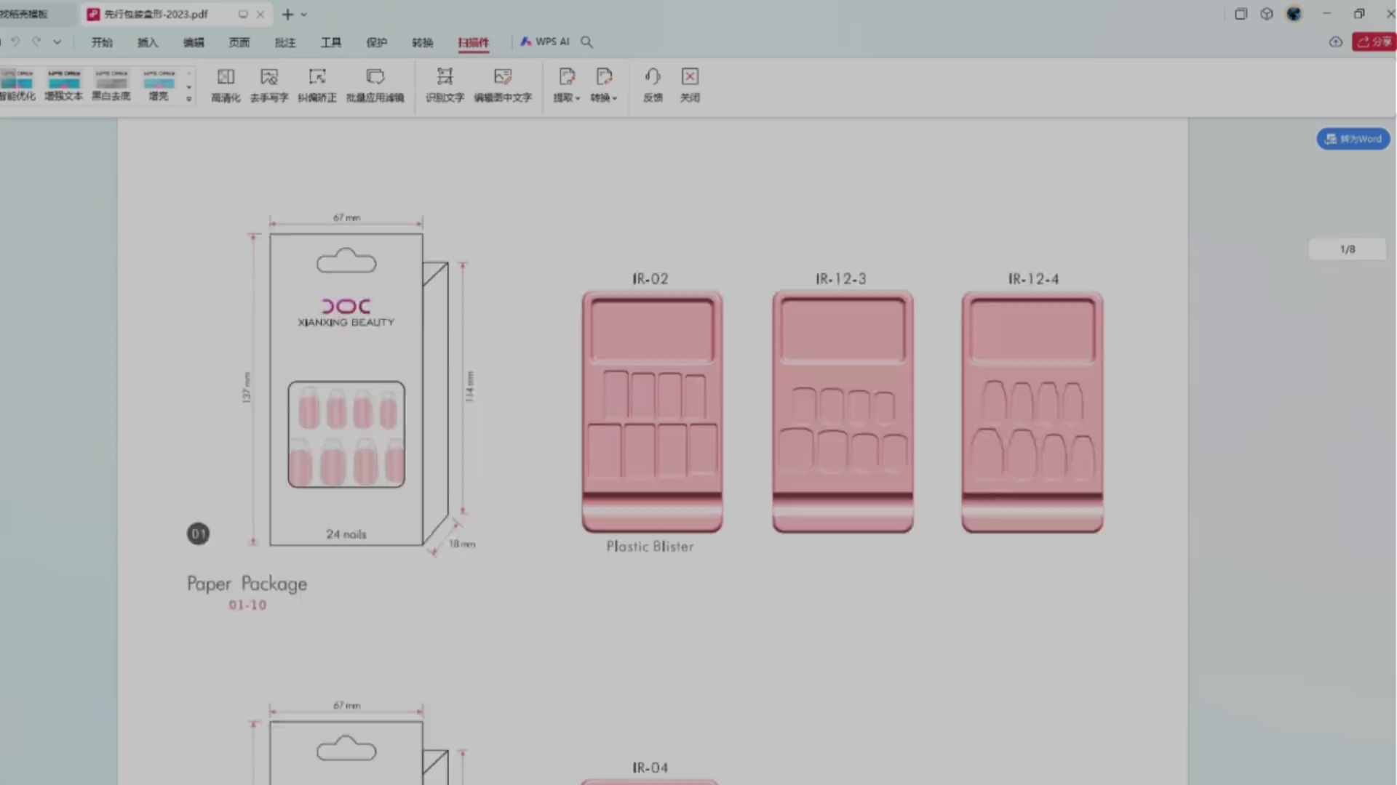Open the 开始 menu tab
1397x785 pixels.
point(102,42)
